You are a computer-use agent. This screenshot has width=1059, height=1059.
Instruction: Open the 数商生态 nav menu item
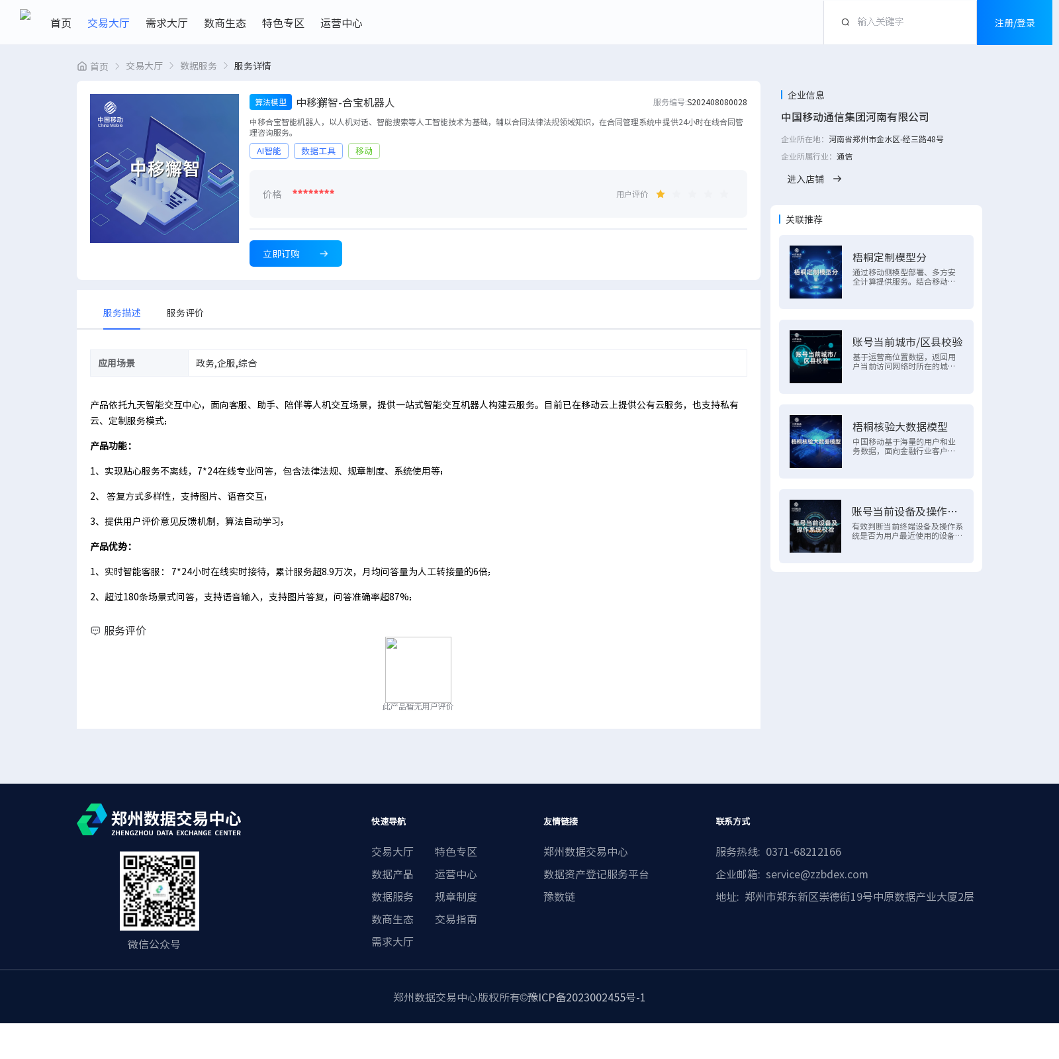[225, 23]
